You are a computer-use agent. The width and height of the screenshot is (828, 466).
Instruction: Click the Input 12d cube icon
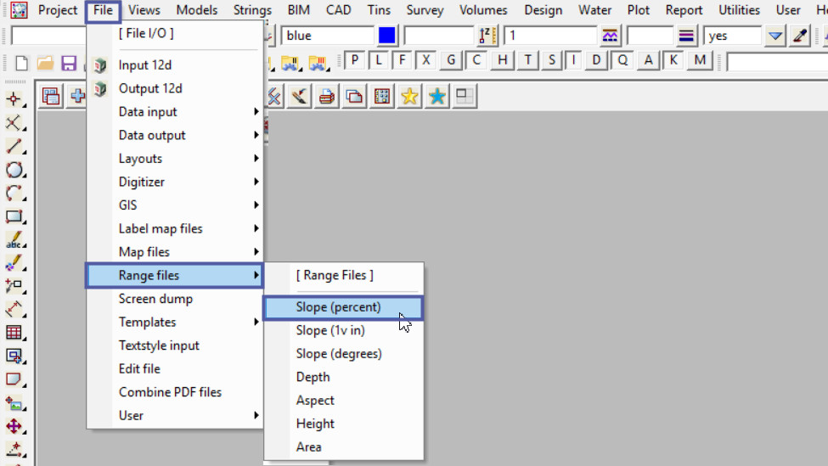pyautogui.click(x=100, y=65)
